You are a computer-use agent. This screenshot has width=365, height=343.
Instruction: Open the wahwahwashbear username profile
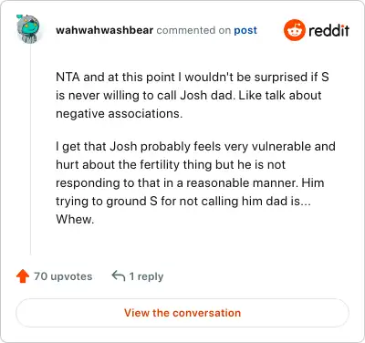point(104,30)
